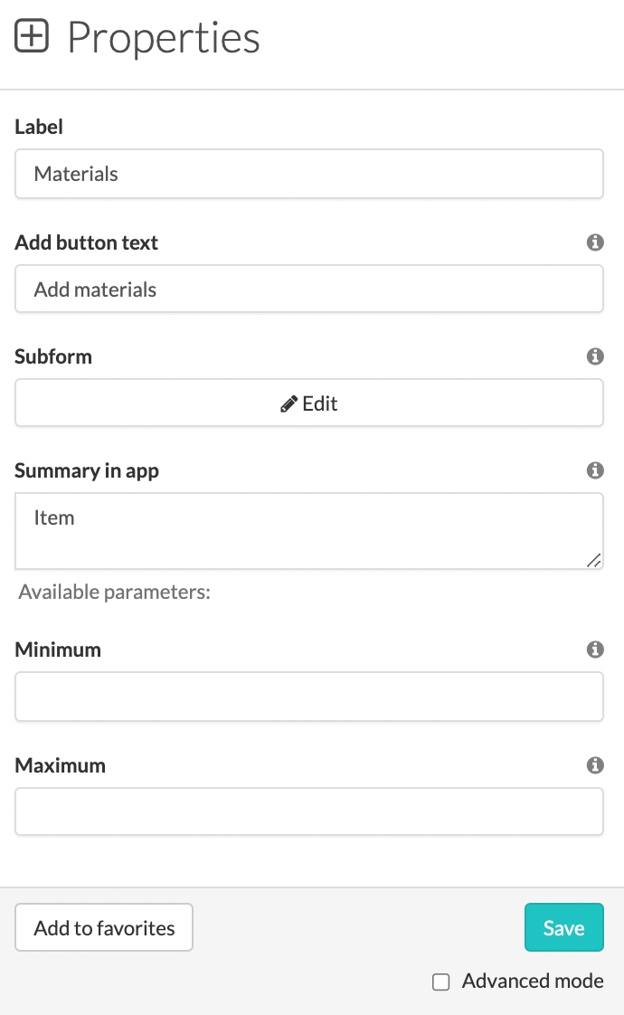Select the Add button text field
Viewport: 624px width, 1015px height.
tap(309, 289)
